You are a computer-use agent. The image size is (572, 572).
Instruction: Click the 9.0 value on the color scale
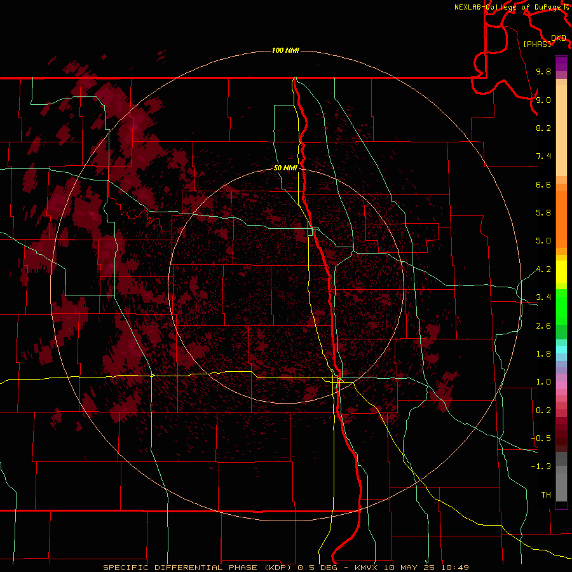[x=543, y=100]
